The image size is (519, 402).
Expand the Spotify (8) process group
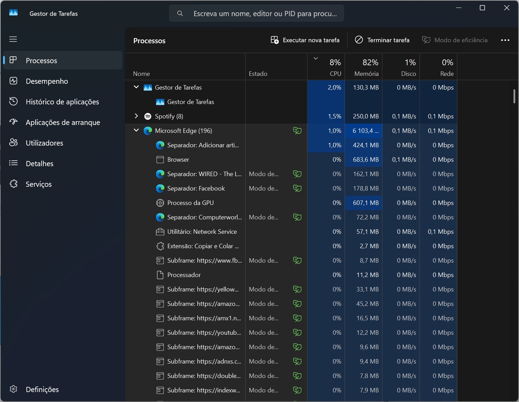136,116
